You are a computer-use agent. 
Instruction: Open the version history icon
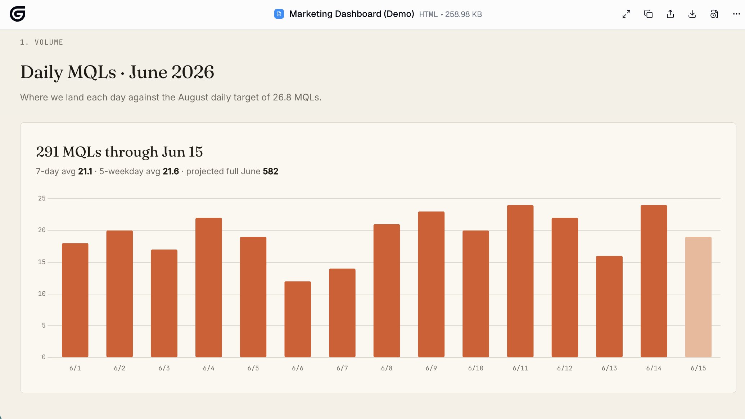(x=714, y=14)
